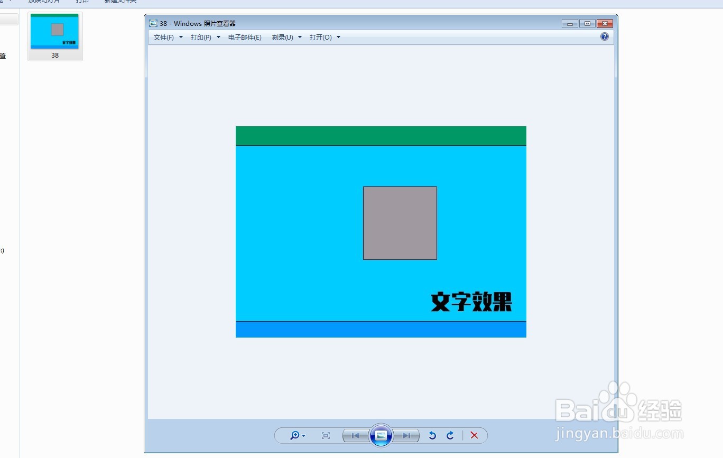Expand the 刻录(U) menu options

coord(299,38)
